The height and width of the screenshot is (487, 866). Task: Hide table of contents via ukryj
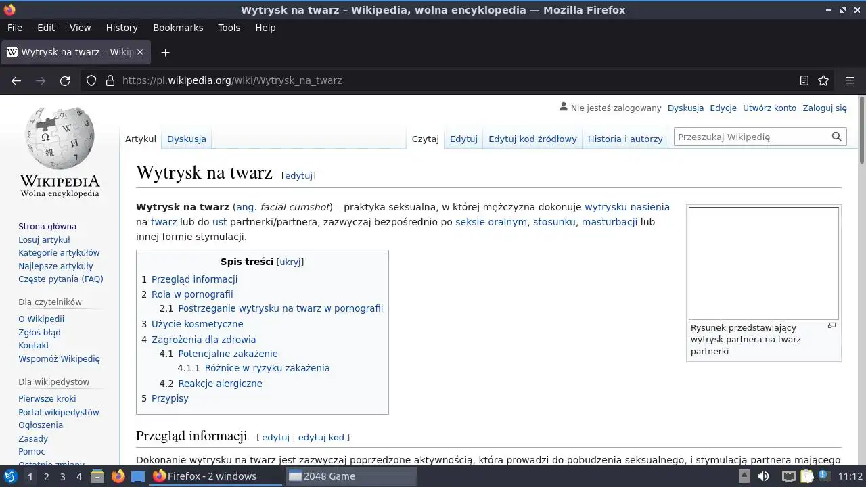pyautogui.click(x=290, y=262)
